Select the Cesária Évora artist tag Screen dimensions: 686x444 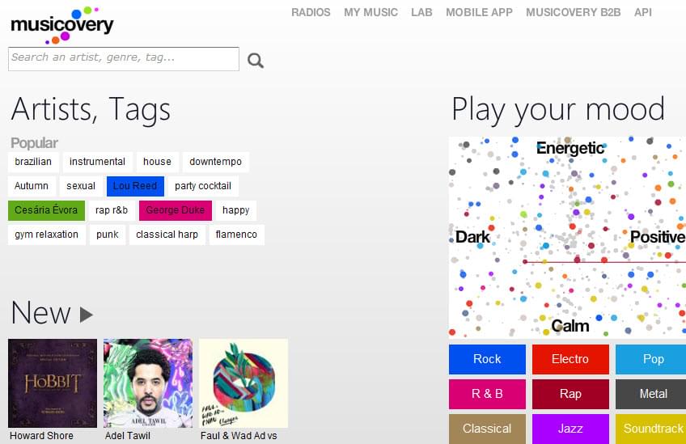(46, 210)
